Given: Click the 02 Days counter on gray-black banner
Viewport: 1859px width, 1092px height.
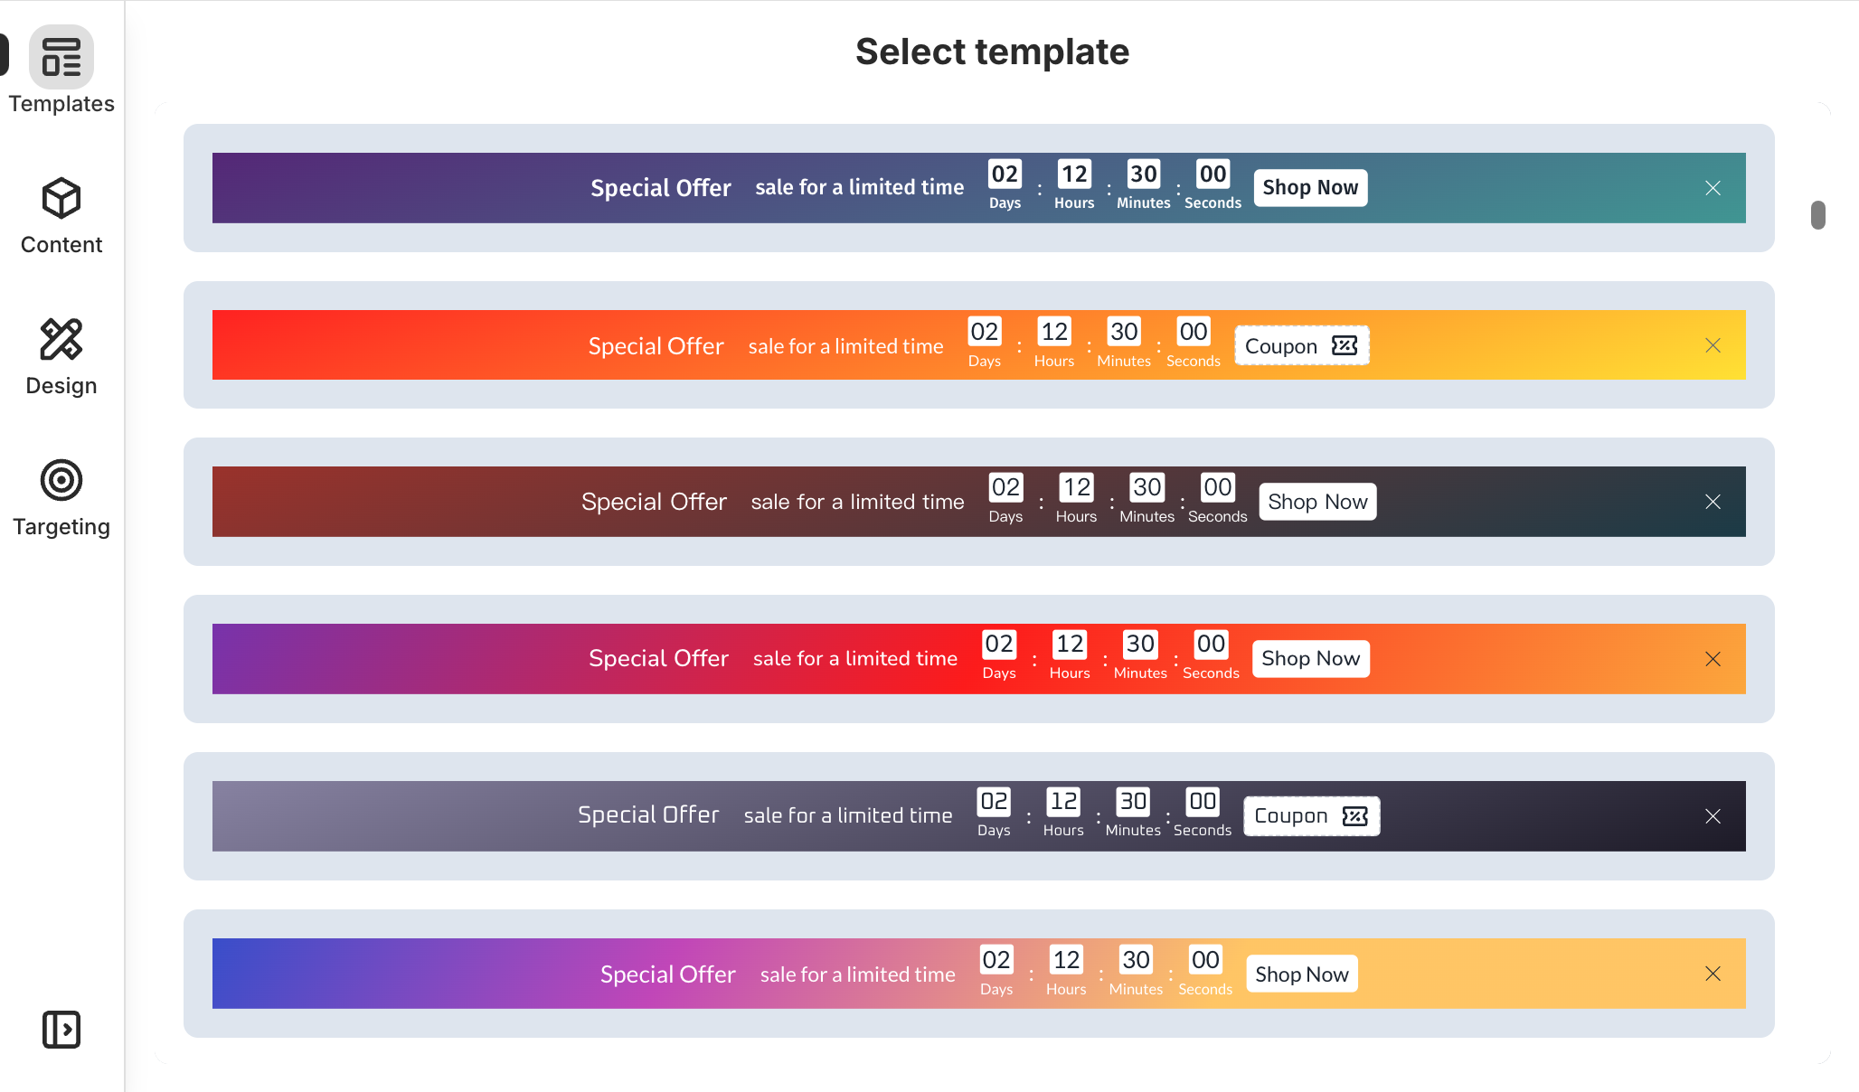Looking at the screenshot, I should (994, 813).
